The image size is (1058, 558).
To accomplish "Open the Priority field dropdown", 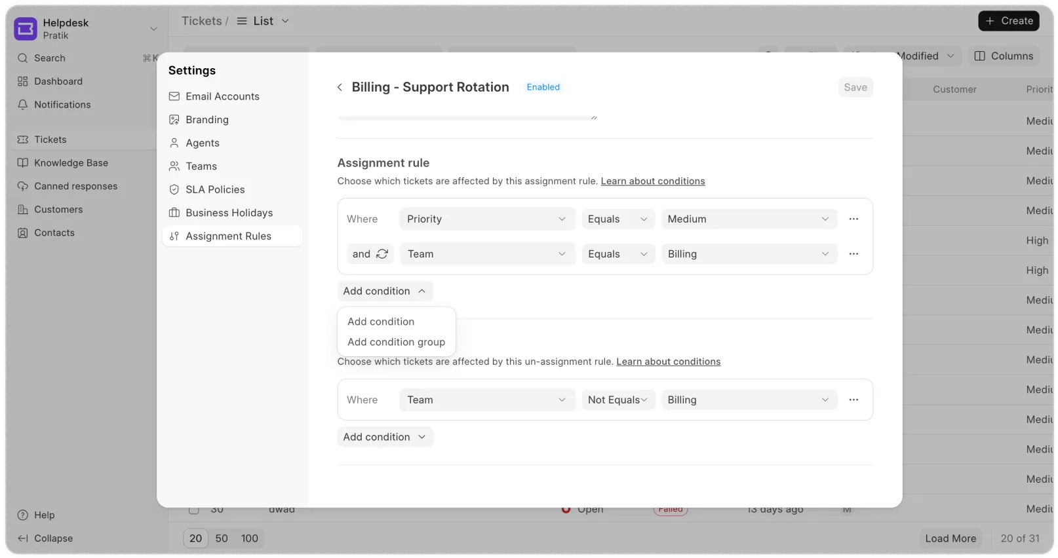I will point(486,219).
